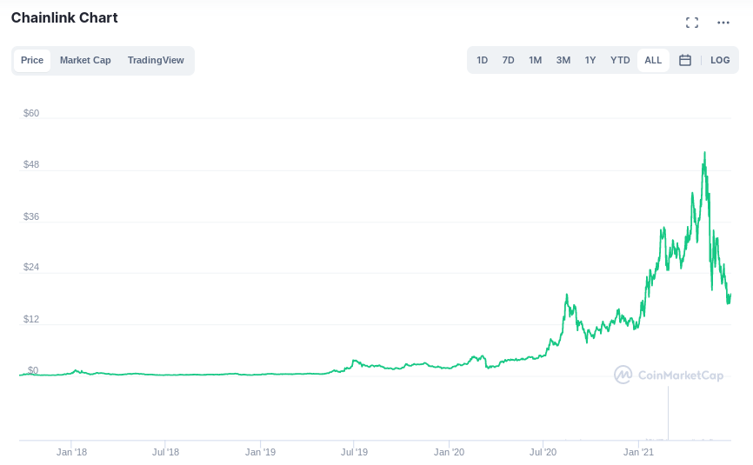Click the Jul '18 x-axis label
This screenshot has height=465, width=753.
pos(166,452)
